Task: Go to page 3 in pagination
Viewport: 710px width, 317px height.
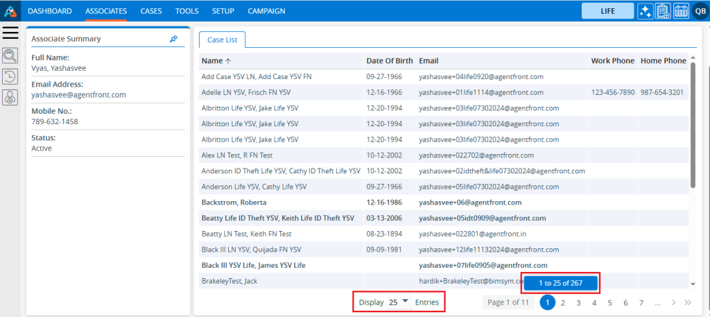Action: click(x=578, y=302)
